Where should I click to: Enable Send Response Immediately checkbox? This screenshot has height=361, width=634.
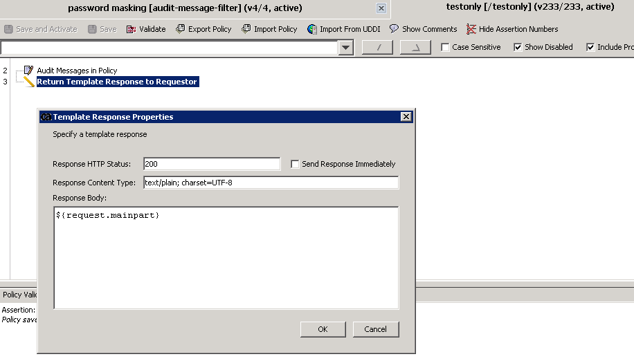tap(295, 164)
